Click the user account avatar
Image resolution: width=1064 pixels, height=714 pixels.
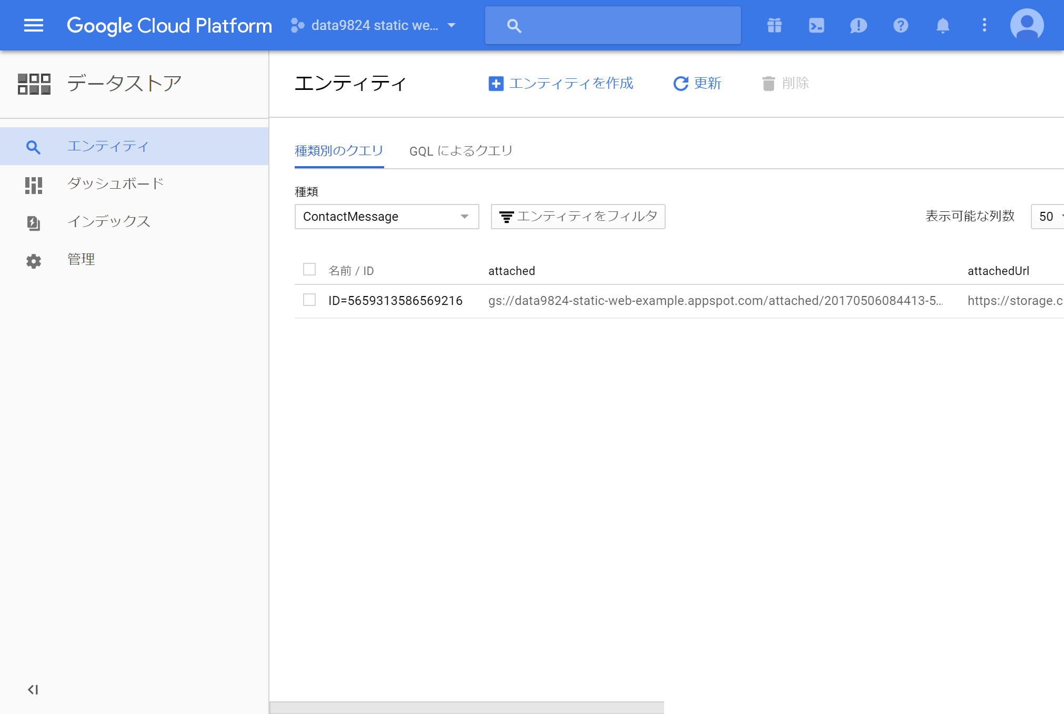point(1027,25)
